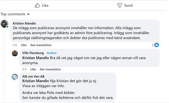Open the Kristian Mandin commenter name link
Screen dimensions: 169x103
point(24,23)
